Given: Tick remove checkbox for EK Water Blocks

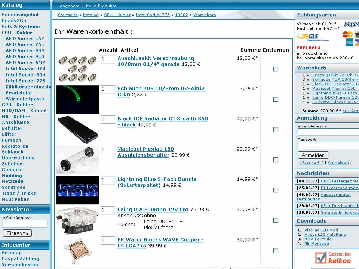Looking at the screenshot, I should (276, 250).
